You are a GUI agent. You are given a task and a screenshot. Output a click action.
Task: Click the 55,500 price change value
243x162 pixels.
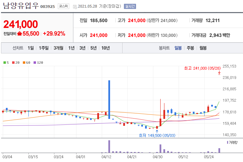[x=31, y=33]
